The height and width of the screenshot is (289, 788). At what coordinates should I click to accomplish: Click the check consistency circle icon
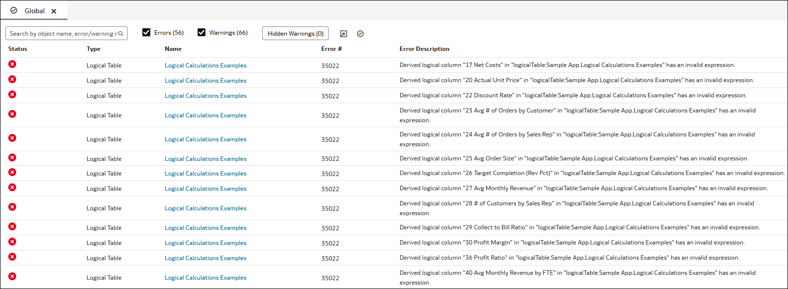click(x=360, y=34)
